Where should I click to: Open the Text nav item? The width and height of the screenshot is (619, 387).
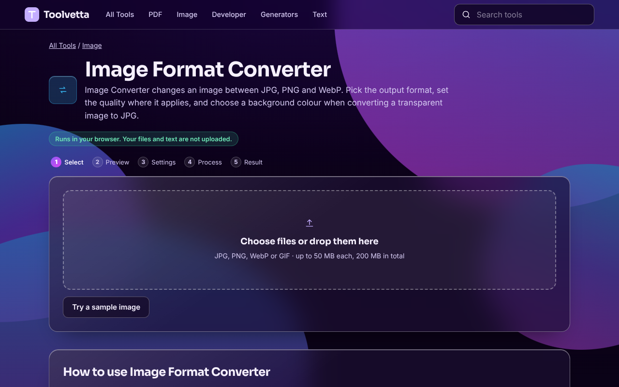pos(320,15)
